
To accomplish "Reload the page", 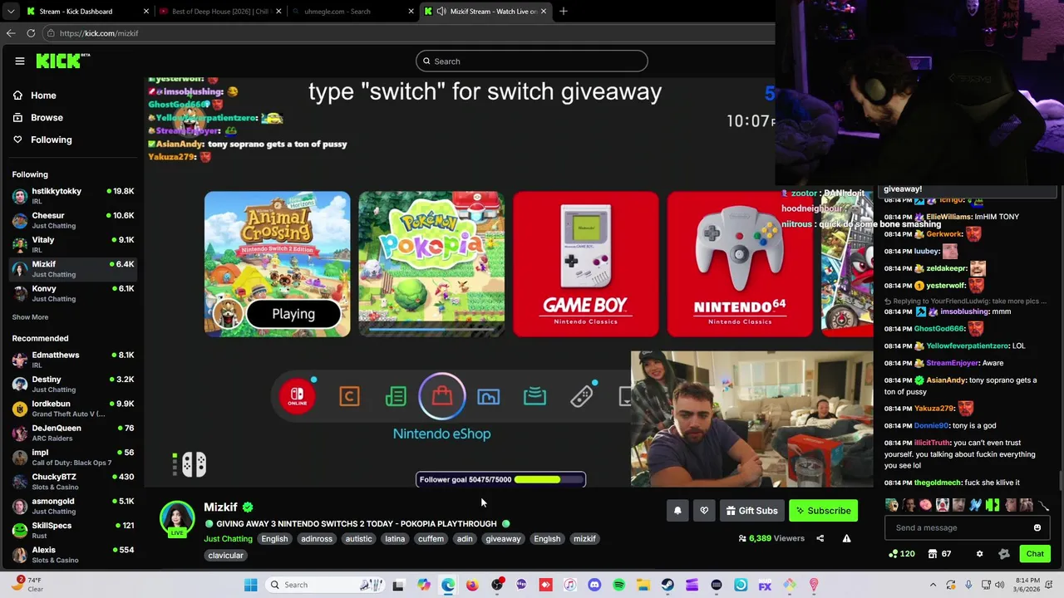I will (x=31, y=33).
